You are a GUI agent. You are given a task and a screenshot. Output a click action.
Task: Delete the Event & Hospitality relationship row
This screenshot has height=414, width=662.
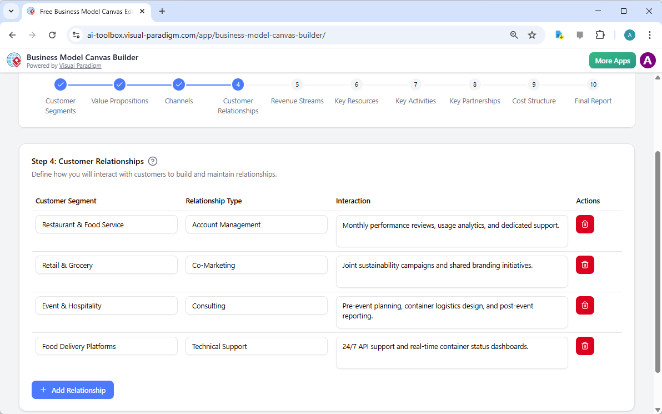point(584,305)
